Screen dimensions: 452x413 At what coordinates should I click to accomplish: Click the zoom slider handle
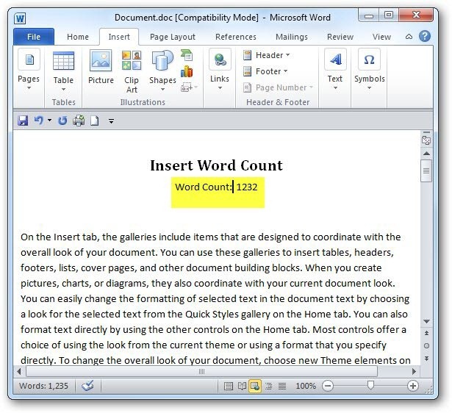370,385
